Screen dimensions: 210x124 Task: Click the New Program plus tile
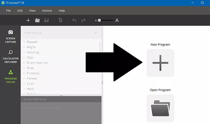160,63
